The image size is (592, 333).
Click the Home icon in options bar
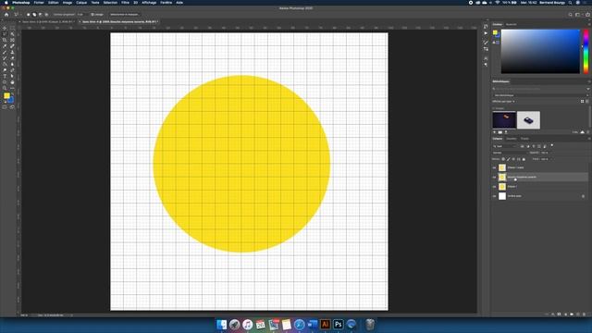tap(6, 15)
